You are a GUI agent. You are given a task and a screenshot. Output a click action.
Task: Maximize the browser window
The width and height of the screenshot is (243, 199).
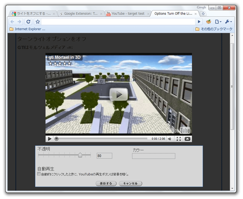tap(219, 8)
